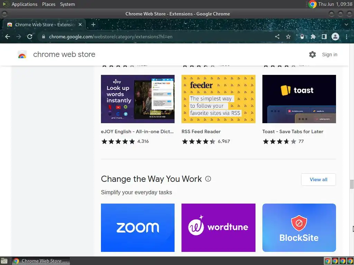Viewport: 354px width, 265px height.
Task: Open the Zoom extension card
Action: coord(138,228)
